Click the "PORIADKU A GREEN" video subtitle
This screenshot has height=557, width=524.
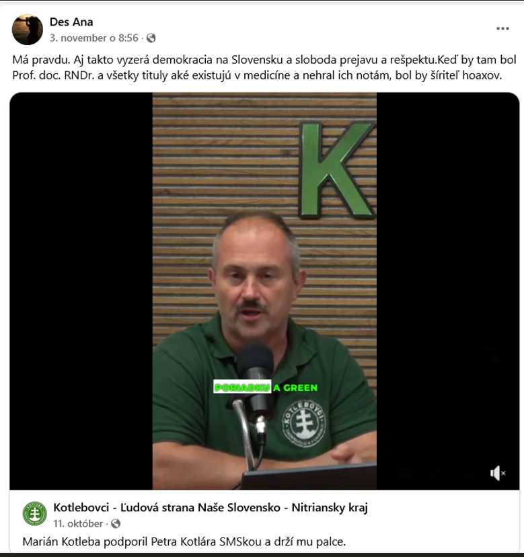266,387
